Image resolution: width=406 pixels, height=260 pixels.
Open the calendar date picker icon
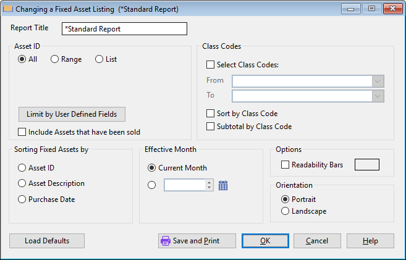[223, 185]
